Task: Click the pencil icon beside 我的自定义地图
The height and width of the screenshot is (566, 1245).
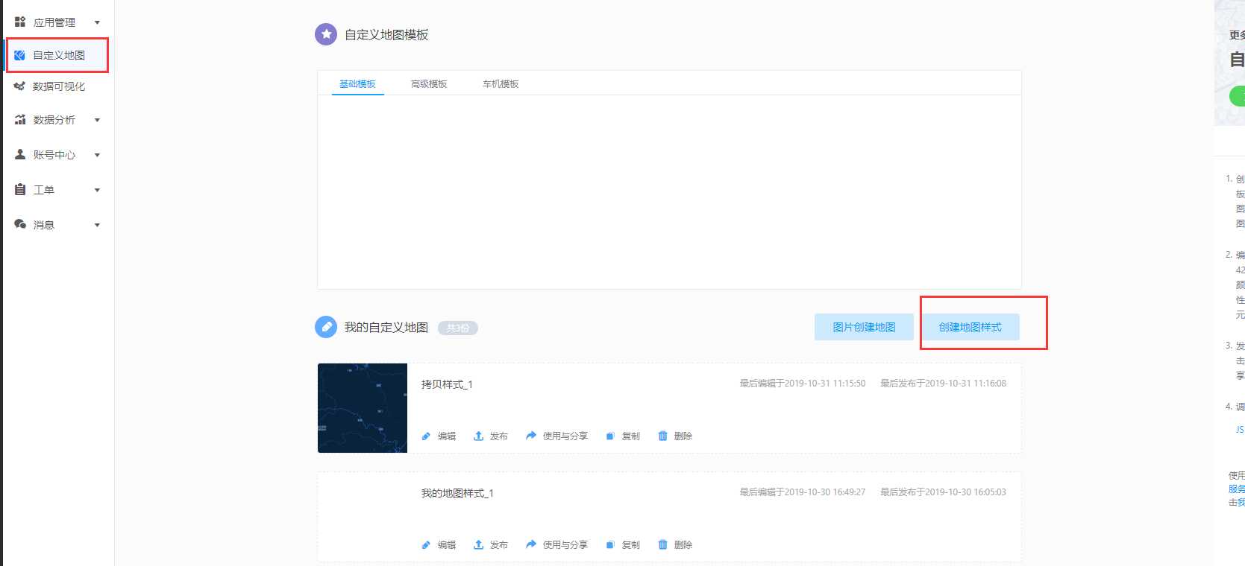Action: [326, 327]
